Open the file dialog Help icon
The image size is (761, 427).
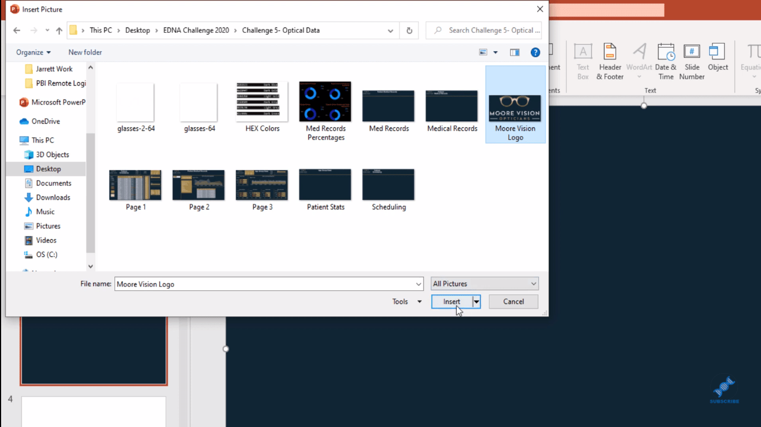(x=535, y=52)
